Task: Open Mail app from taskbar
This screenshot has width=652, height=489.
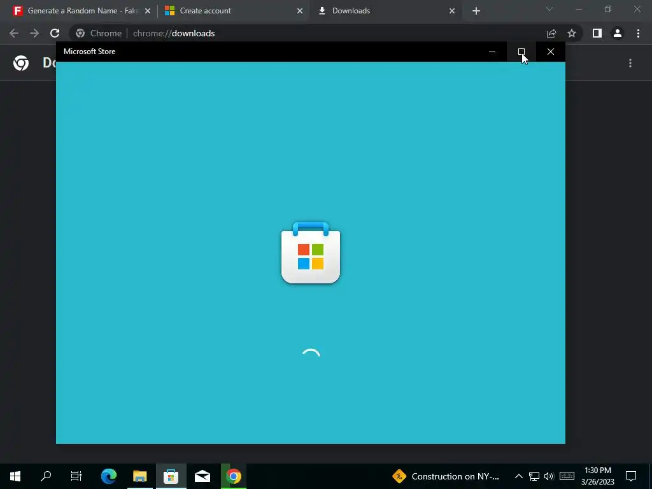Action: (x=202, y=476)
